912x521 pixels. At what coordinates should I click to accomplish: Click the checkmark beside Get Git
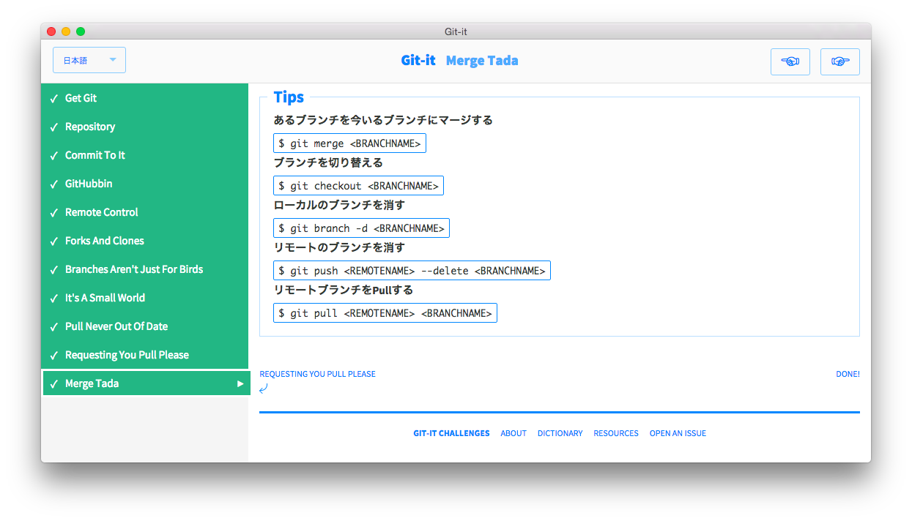[x=53, y=99]
